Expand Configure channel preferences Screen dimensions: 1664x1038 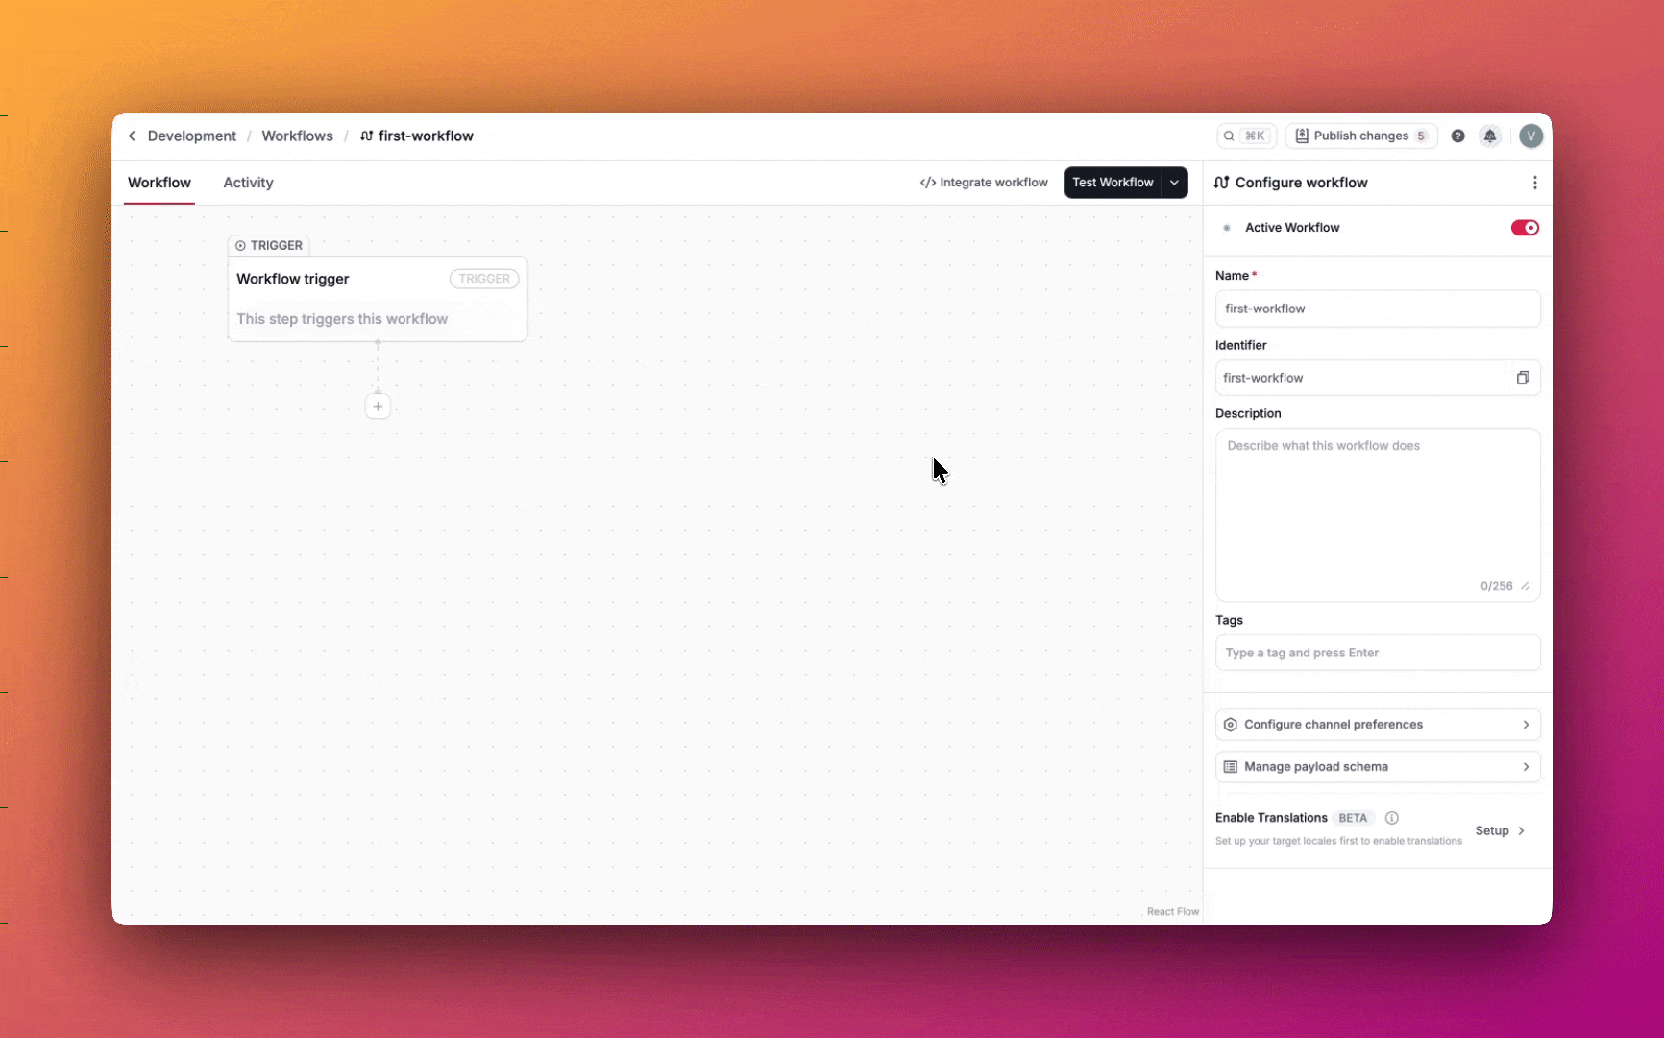pos(1377,724)
